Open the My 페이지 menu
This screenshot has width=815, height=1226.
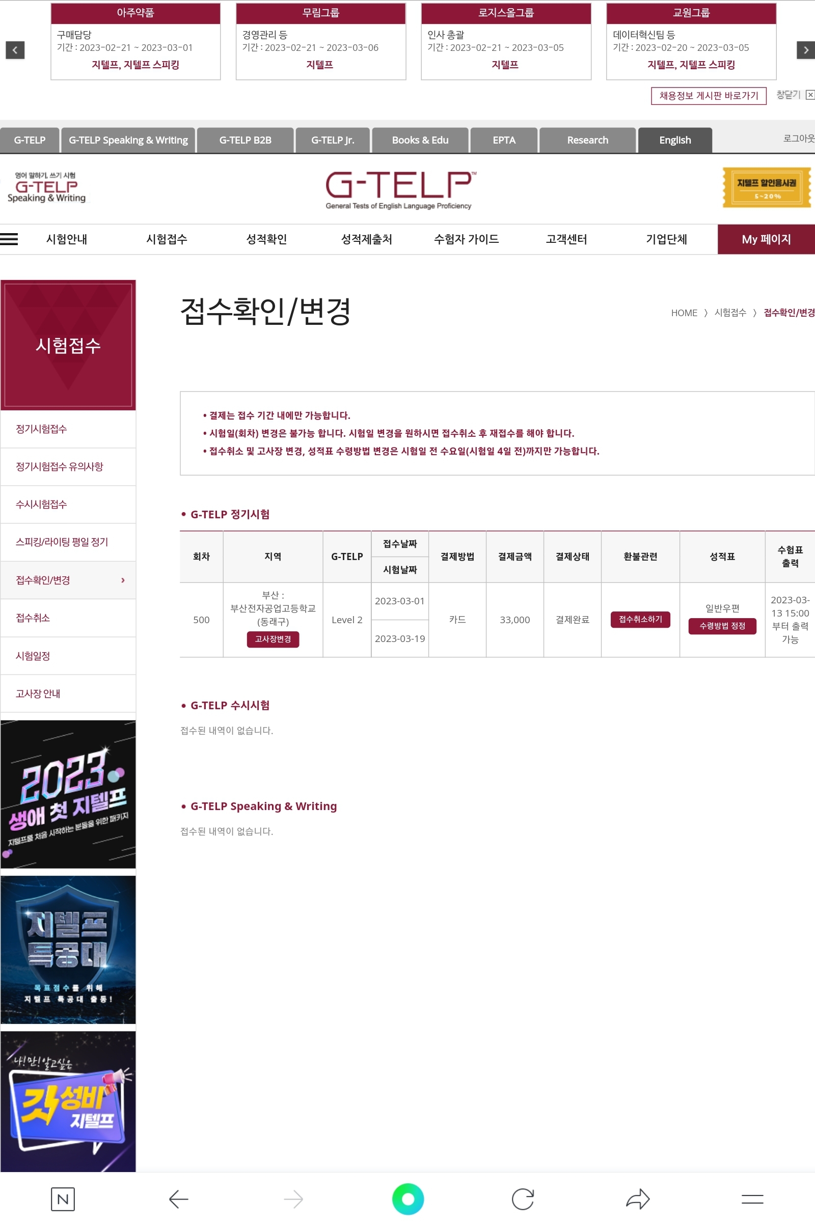pos(766,239)
